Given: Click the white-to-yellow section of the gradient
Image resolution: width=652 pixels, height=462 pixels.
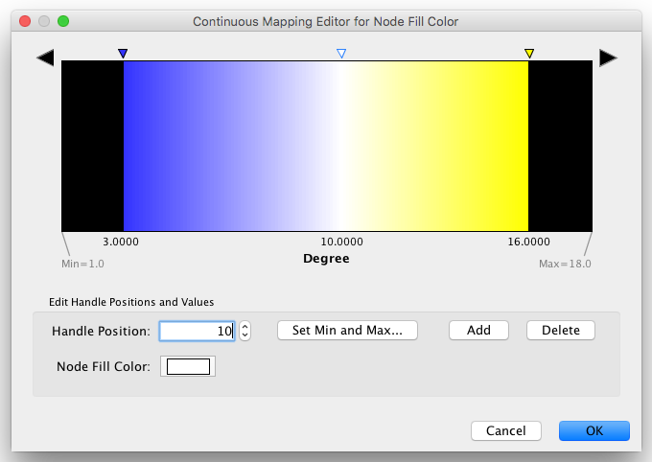Looking at the screenshot, I should pyautogui.click(x=431, y=144).
